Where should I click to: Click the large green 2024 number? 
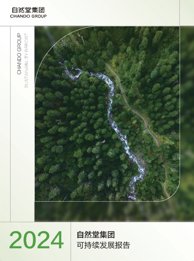(x=36, y=240)
